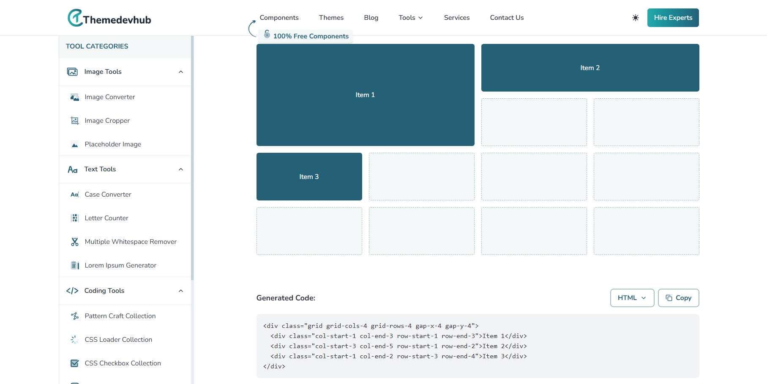The width and height of the screenshot is (767, 384).
Task: Copy the generated grid code
Action: [x=678, y=298]
